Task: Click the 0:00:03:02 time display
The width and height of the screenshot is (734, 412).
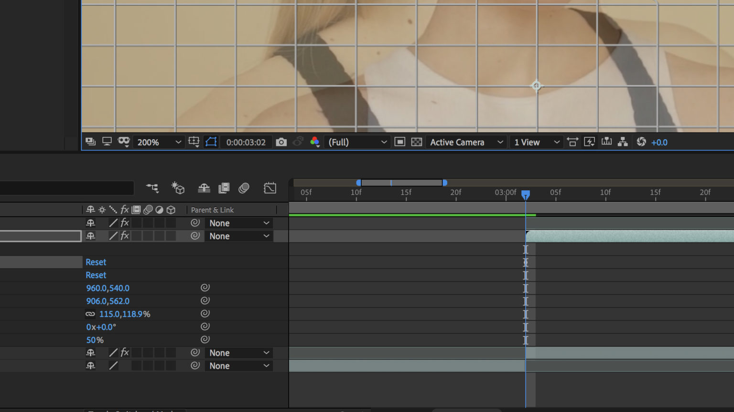Action: pyautogui.click(x=247, y=142)
